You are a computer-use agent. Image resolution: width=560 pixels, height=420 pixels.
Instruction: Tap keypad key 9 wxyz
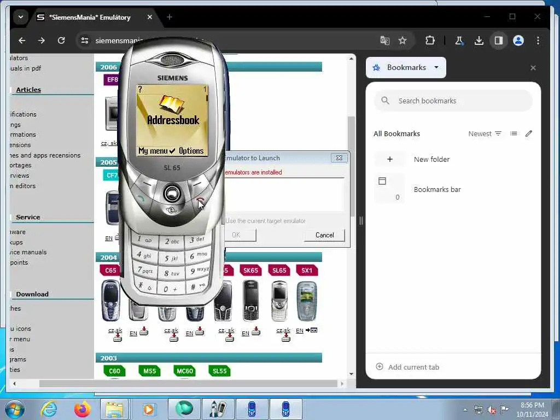pyautogui.click(x=199, y=270)
